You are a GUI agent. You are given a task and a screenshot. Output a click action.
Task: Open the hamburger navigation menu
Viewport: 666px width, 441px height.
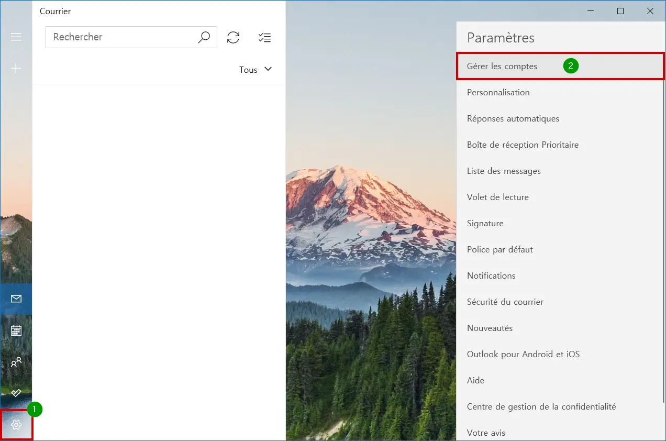(x=16, y=37)
